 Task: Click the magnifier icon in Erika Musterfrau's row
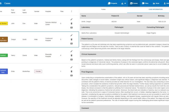click(71, 75)
